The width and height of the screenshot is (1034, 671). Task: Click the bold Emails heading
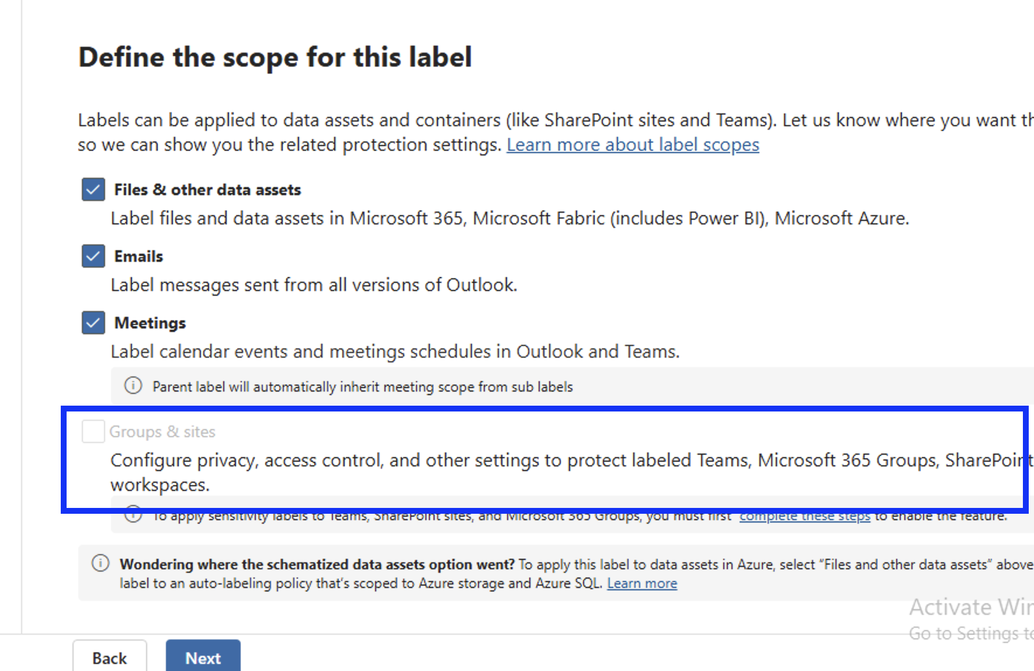click(x=138, y=256)
